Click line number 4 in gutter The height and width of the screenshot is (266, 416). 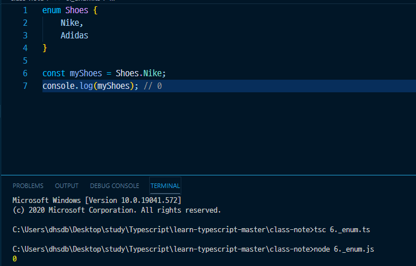coord(25,48)
